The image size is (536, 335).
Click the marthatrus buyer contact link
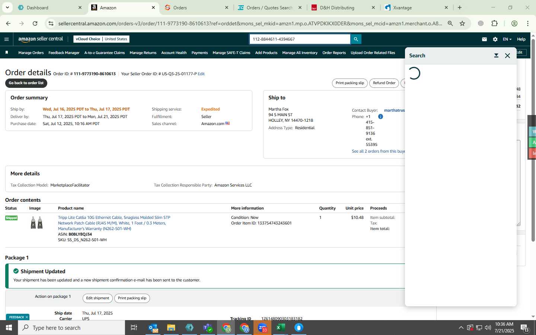tap(394, 110)
